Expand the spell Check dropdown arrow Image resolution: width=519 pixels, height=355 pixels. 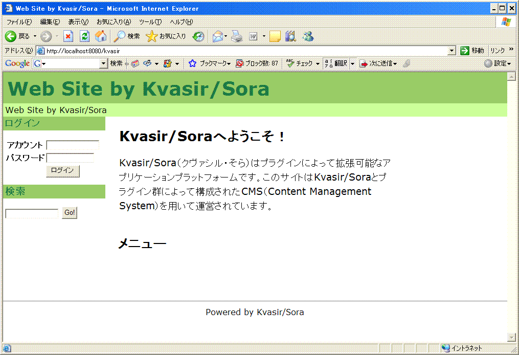pyautogui.click(x=318, y=63)
